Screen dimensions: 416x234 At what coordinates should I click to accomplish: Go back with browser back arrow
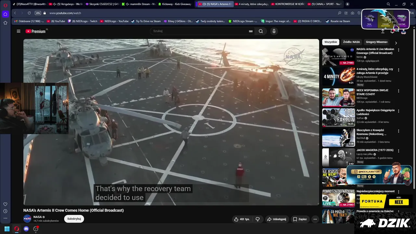coord(15,13)
